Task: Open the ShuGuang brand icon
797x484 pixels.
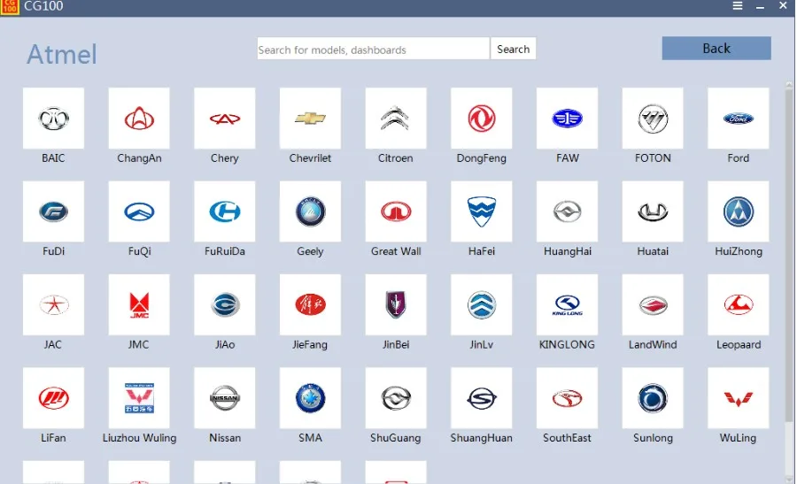Action: [x=396, y=398]
